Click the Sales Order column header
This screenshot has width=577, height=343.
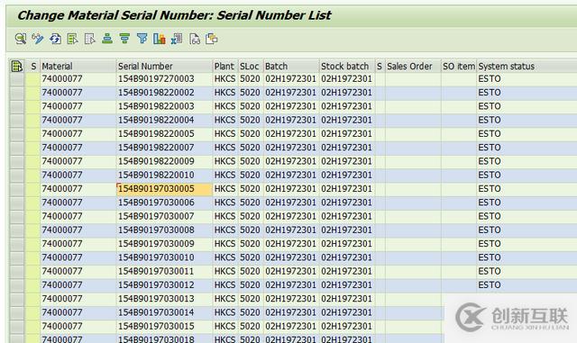pos(413,67)
